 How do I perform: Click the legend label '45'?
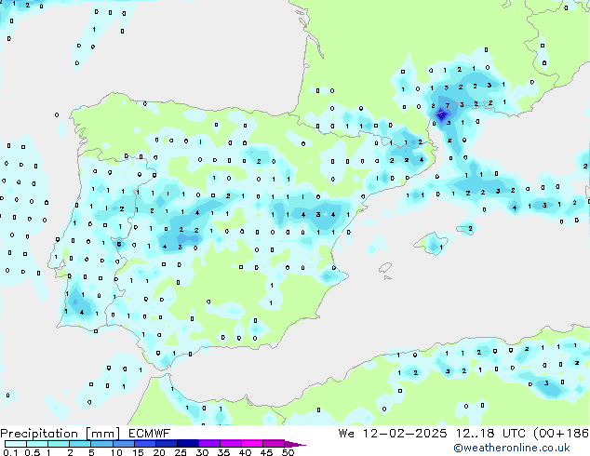(x=266, y=452)
